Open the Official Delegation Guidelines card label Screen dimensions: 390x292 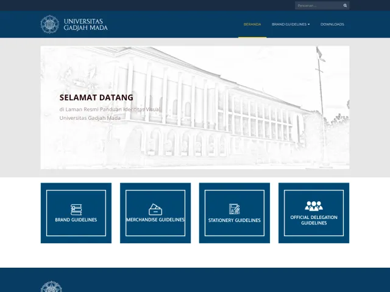click(314, 220)
